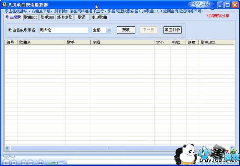Click the 网络赚钱分享 red link
The width and height of the screenshot is (240, 166).
click(x=218, y=16)
